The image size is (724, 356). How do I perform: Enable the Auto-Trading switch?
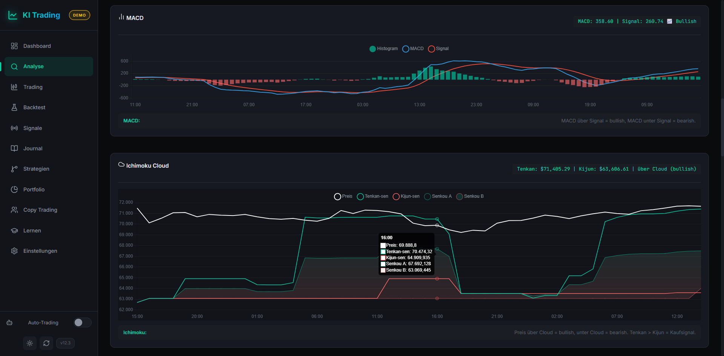tap(82, 322)
